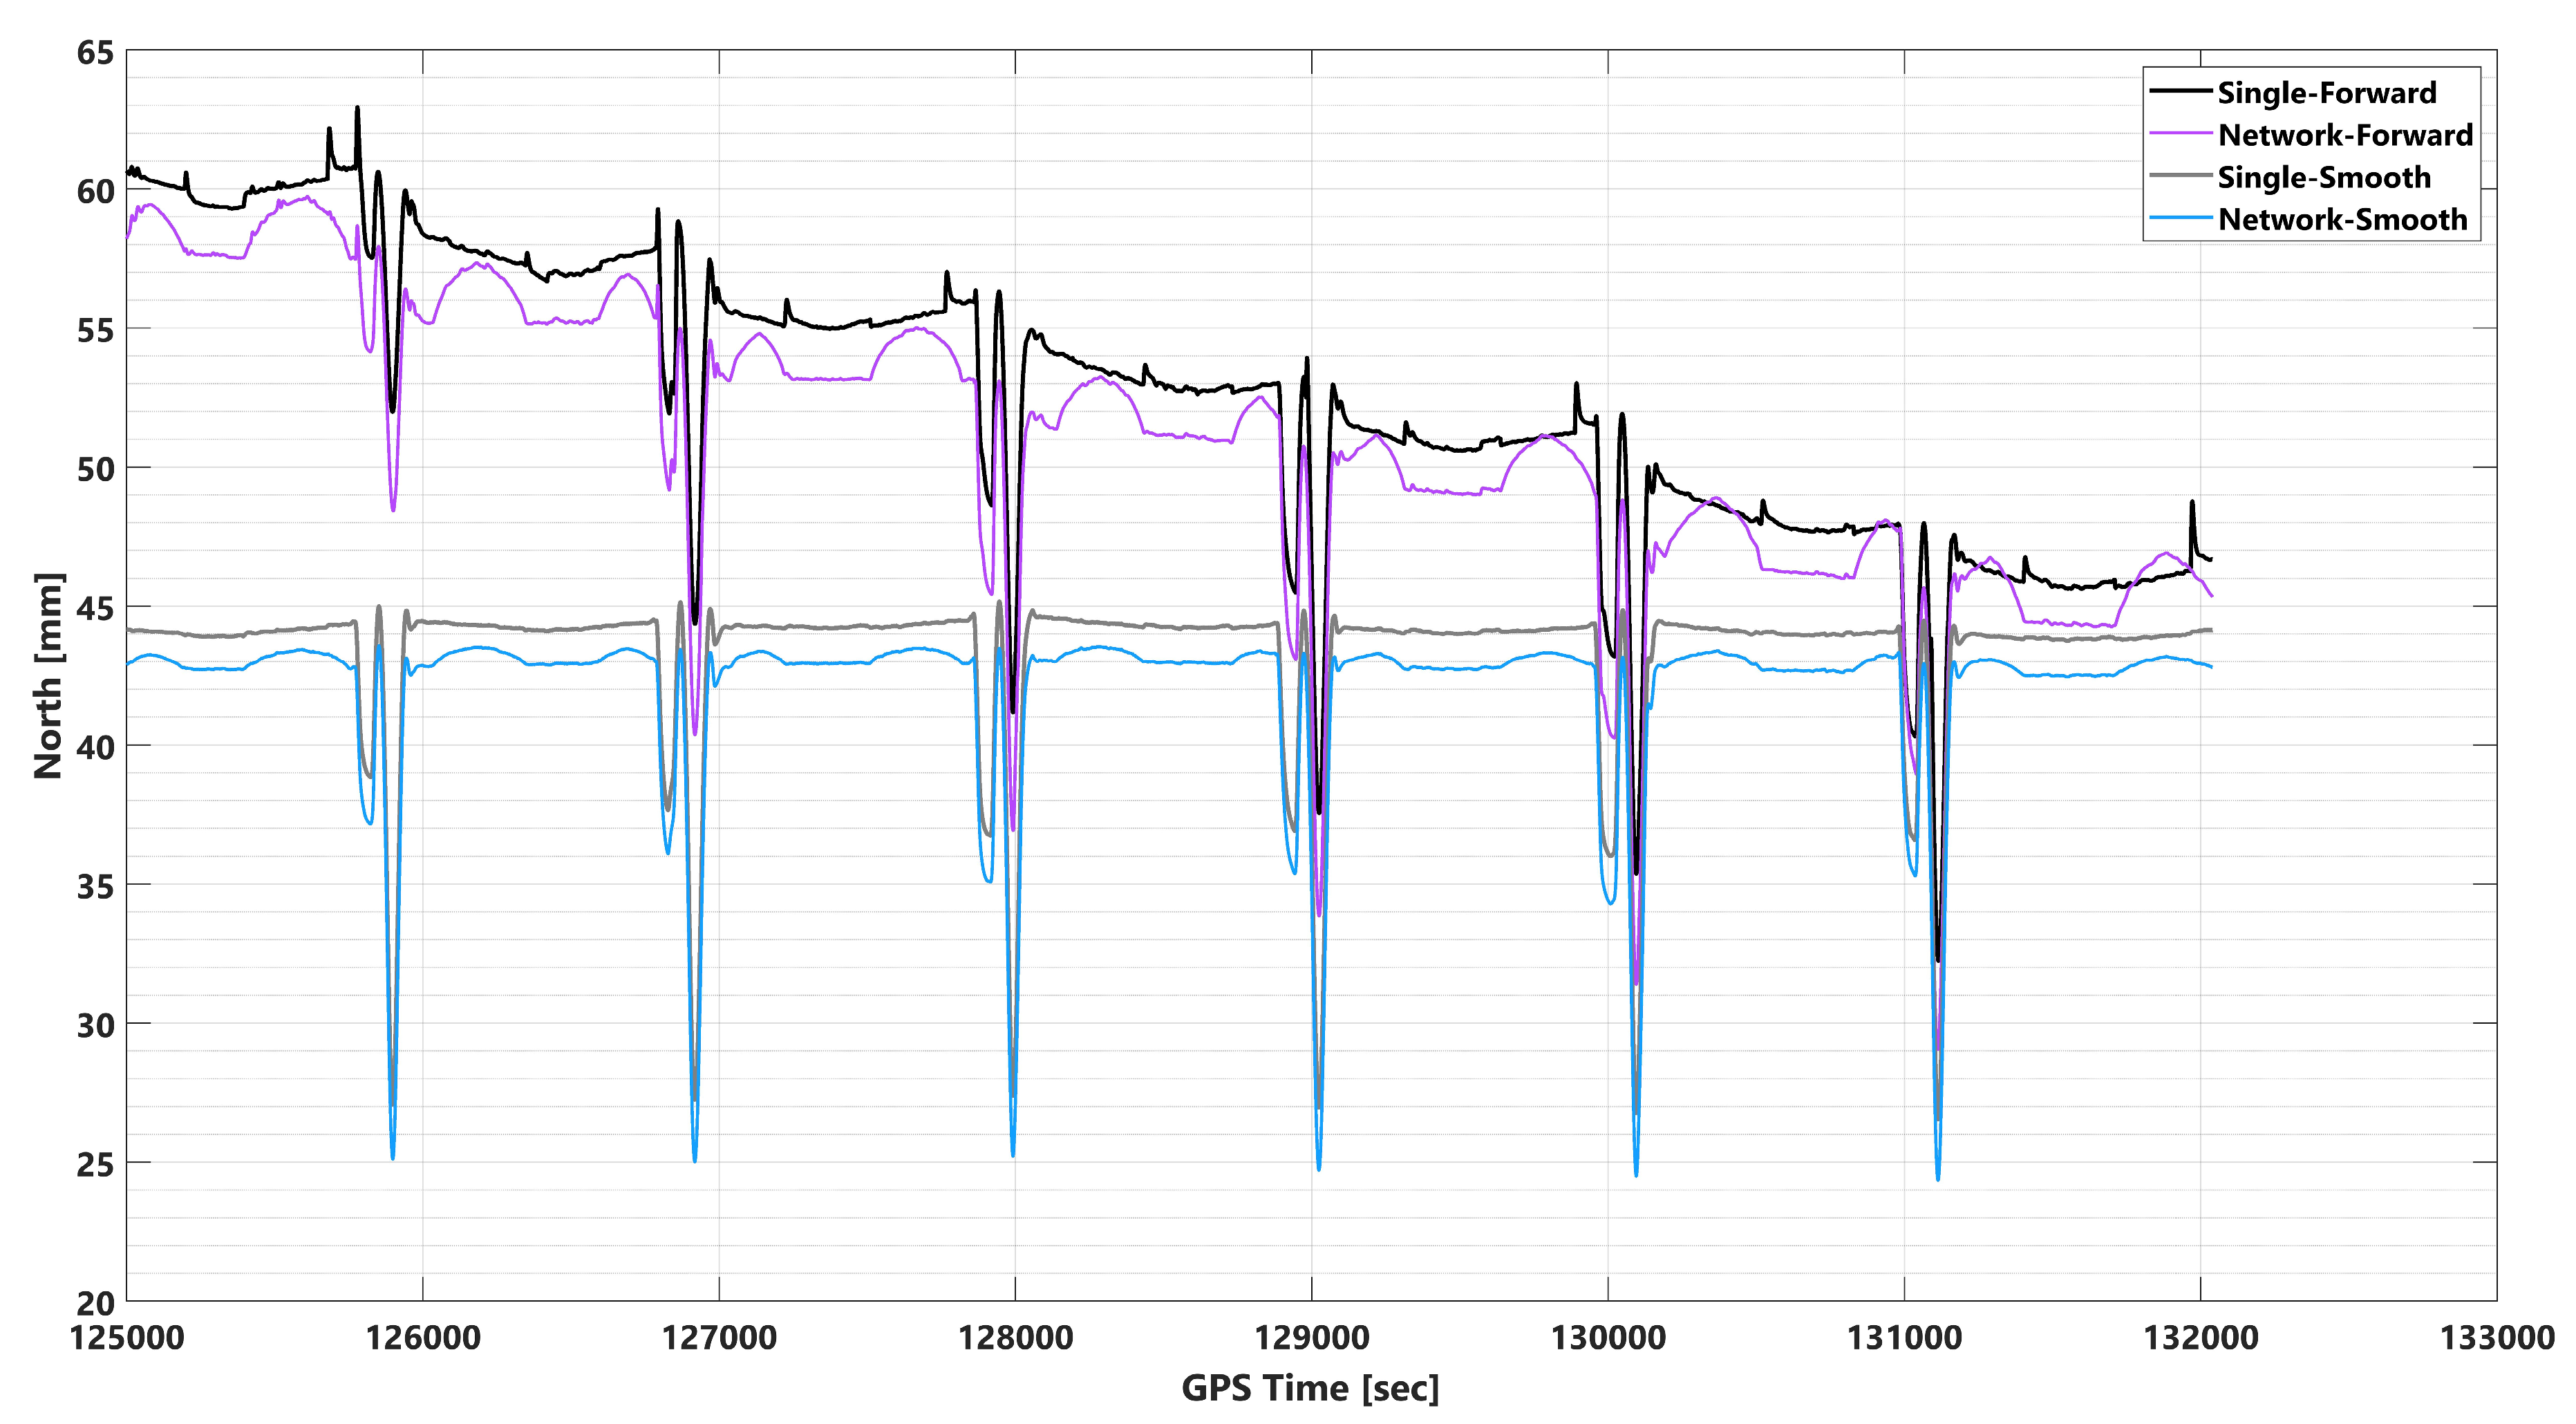Viewport: 2576px width, 1424px height.
Task: Click the y-axis tick label 45
Action: 95,608
